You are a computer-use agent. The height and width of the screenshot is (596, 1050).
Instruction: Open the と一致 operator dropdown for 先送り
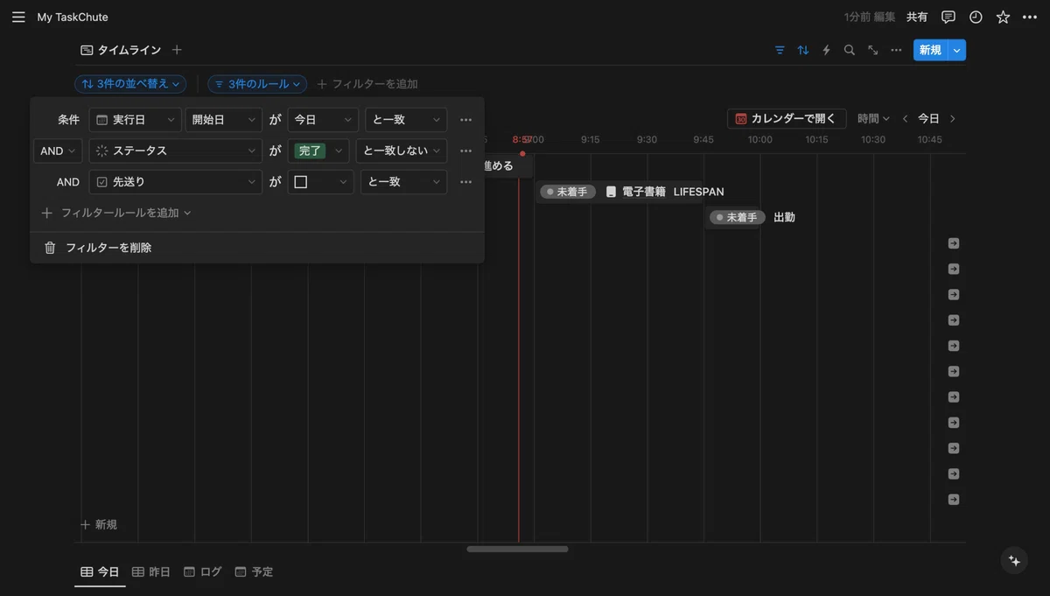403,182
